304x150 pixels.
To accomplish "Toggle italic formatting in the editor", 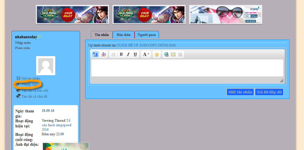I will (x=128, y=55).
